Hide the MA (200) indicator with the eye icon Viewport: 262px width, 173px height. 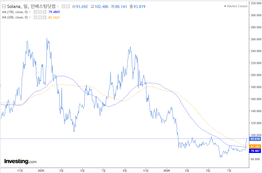click(x=35, y=17)
